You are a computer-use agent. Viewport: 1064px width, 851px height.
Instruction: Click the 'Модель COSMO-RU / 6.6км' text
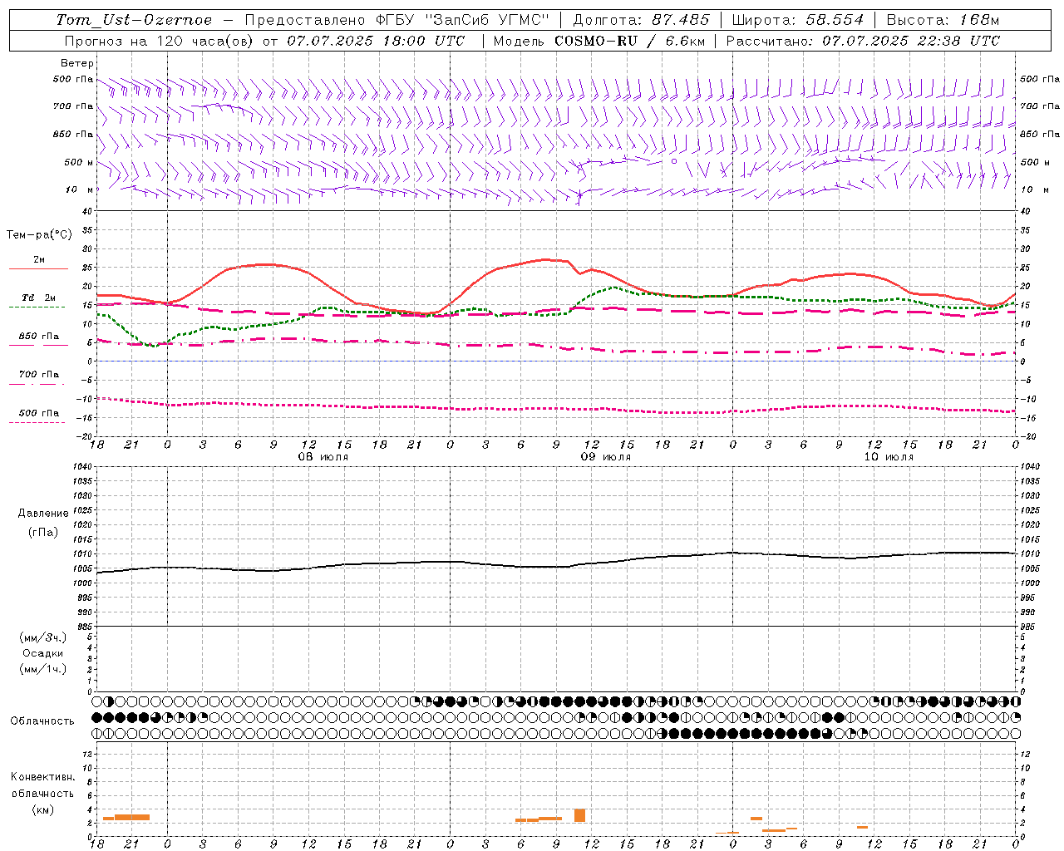click(x=598, y=41)
